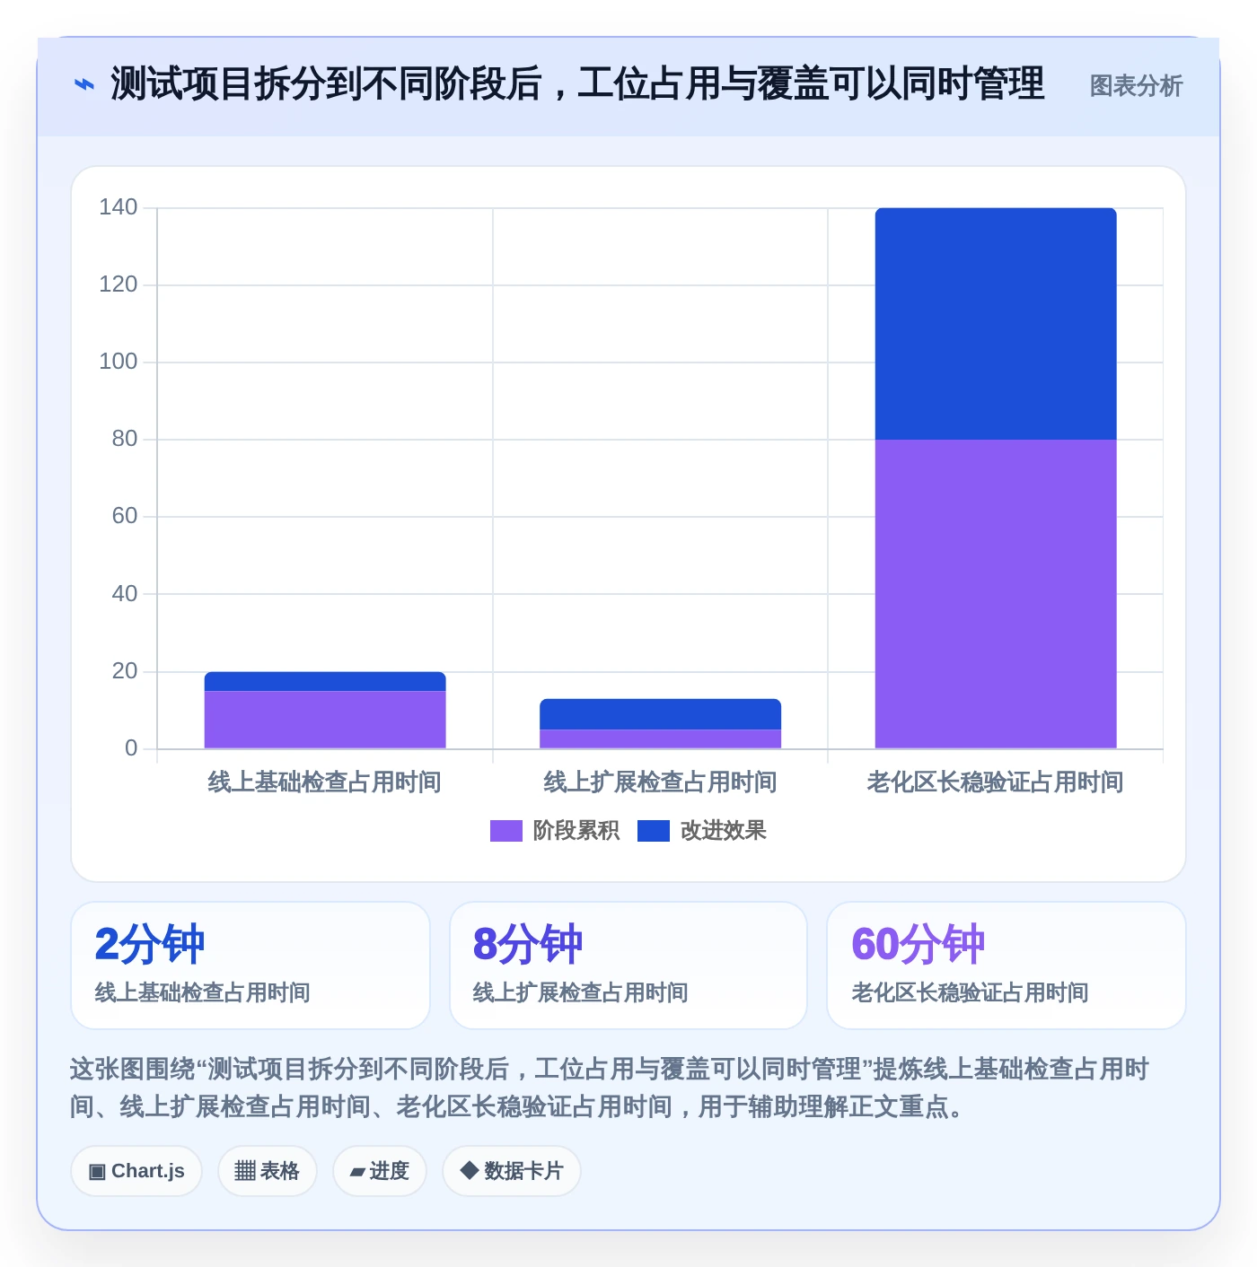Click x-axis label 线上扩展检查占用时间
Screen dimensions: 1257x1267
coord(660,782)
